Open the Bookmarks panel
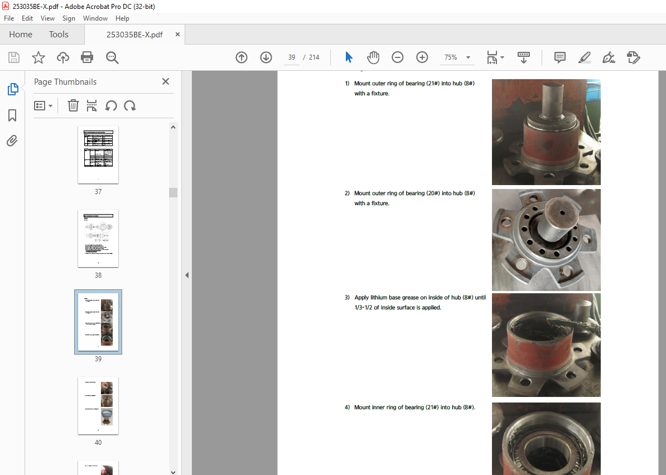Viewport: 666px width, 475px height. (12, 115)
